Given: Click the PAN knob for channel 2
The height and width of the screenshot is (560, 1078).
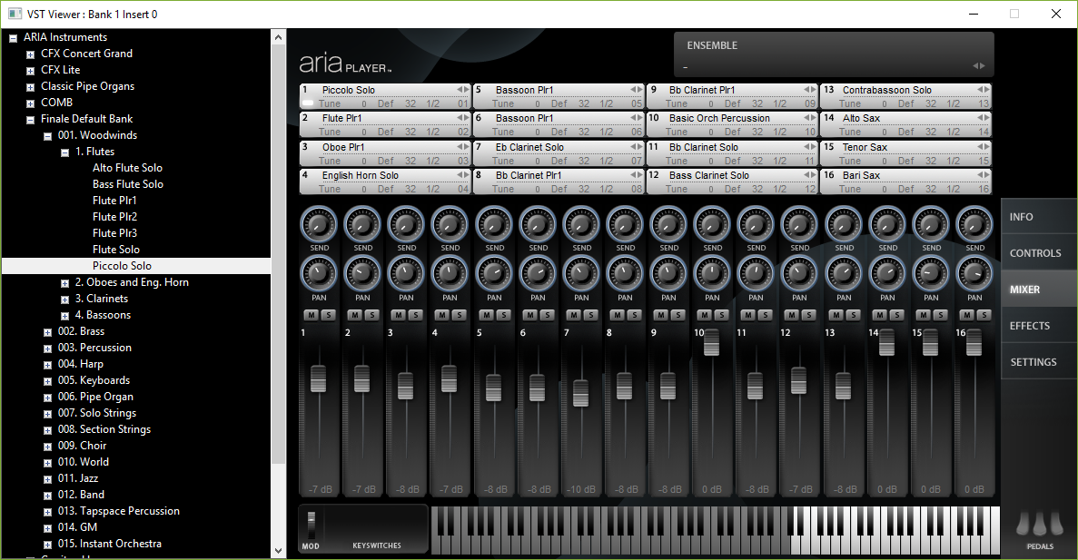Looking at the screenshot, I should 362,273.
